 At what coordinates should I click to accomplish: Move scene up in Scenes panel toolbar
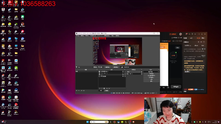tap(81, 91)
